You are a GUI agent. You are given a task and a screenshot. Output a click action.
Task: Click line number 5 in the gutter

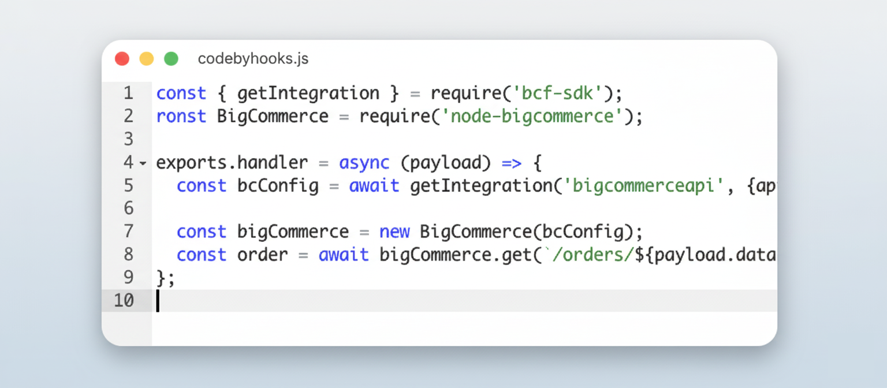pos(128,185)
